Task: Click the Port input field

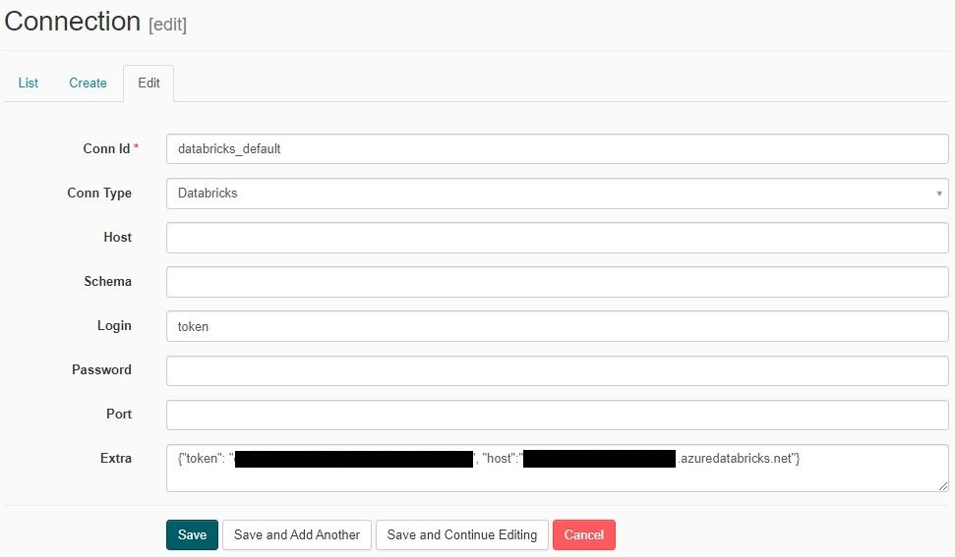Action: point(558,416)
